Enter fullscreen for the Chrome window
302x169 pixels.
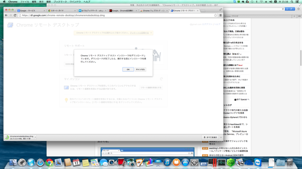[220, 10]
